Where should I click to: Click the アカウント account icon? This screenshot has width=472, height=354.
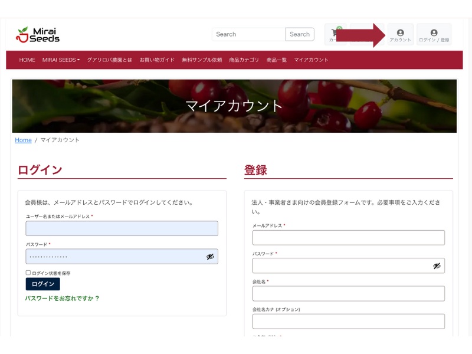(401, 35)
